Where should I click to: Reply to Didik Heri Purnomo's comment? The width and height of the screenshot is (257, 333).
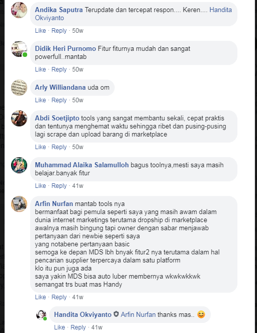[x=59, y=70]
